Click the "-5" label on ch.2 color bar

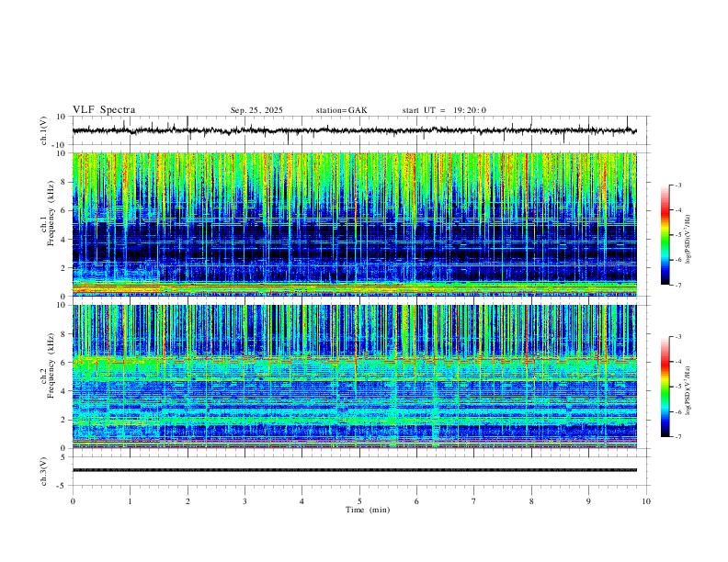677,387
